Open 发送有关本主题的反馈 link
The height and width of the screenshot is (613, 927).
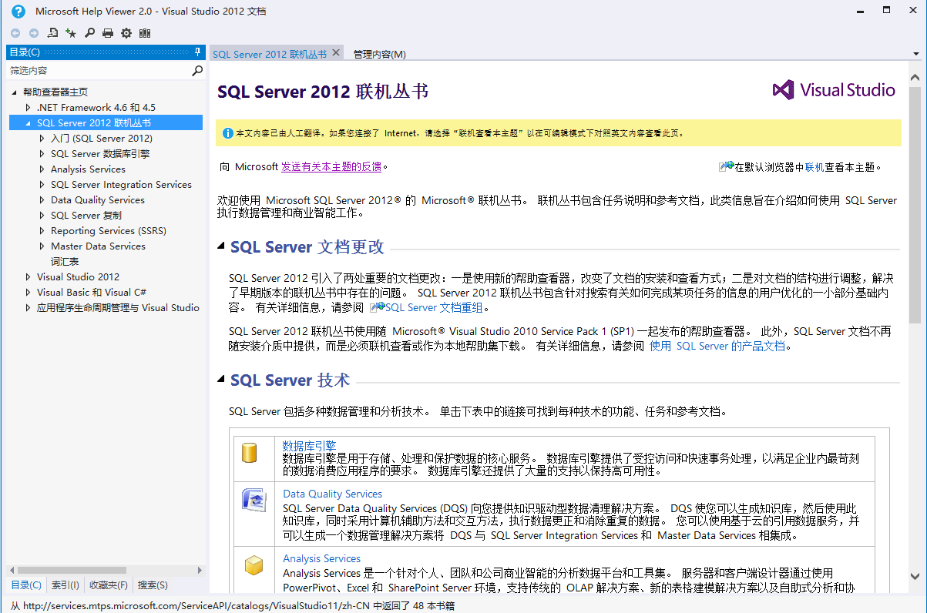coord(331,166)
